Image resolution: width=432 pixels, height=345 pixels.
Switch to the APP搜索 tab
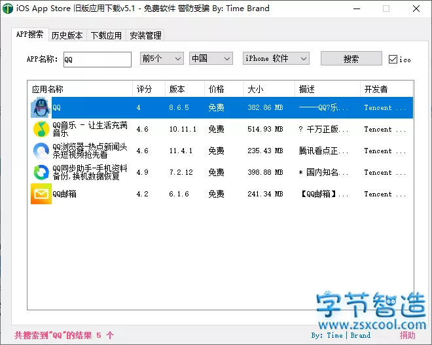(29, 35)
